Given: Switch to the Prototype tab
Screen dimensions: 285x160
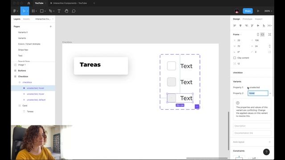Looking at the screenshot, I should [x=248, y=19].
